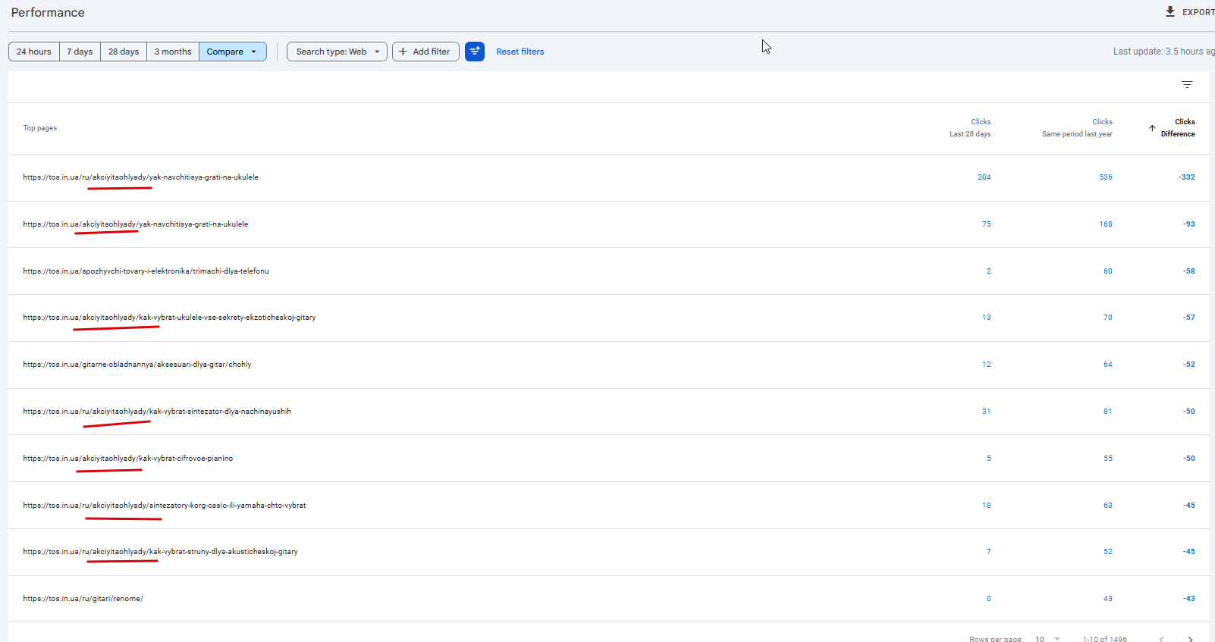
Task: Click the 536 clicks value
Action: click(1106, 177)
